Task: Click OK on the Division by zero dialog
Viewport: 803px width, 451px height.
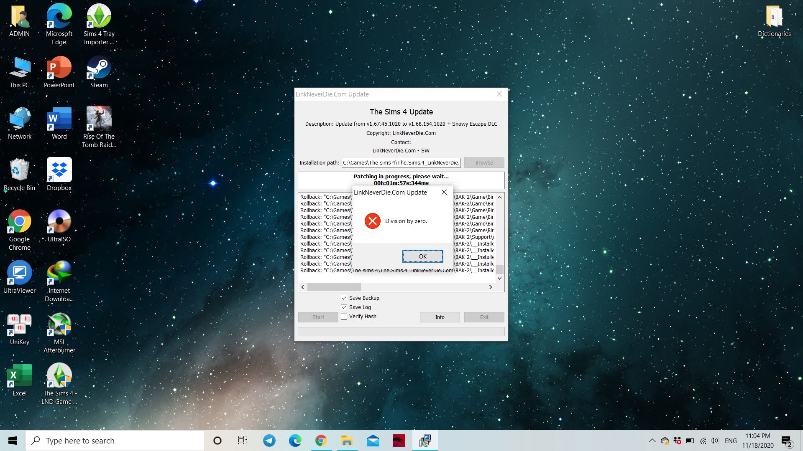Action: pyautogui.click(x=422, y=256)
